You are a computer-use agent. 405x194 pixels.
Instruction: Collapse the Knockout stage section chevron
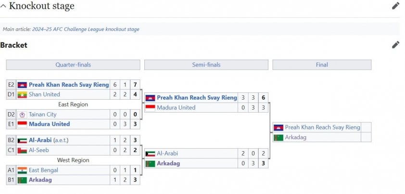click(x=3, y=6)
